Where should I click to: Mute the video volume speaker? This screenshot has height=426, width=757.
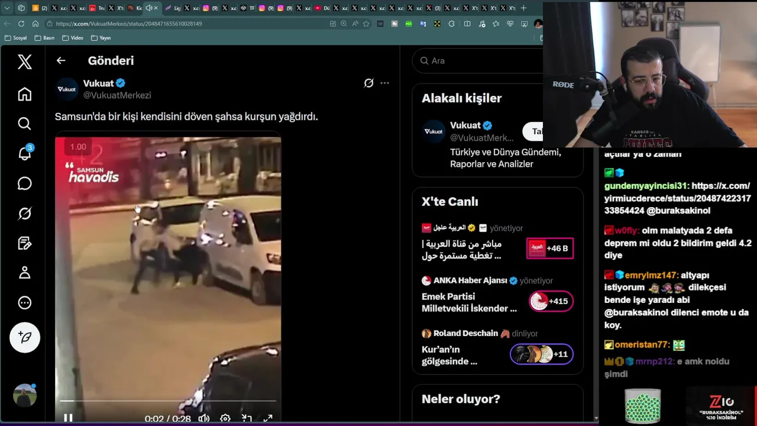tap(204, 418)
